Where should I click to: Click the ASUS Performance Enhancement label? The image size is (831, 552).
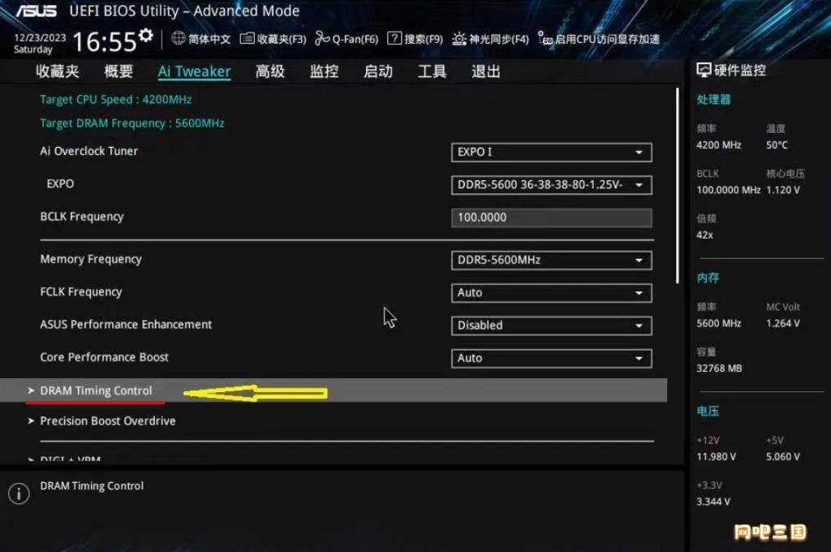pos(126,325)
